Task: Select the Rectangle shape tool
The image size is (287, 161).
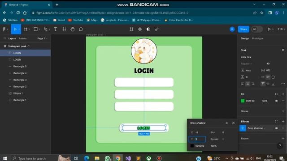Action: [35, 29]
